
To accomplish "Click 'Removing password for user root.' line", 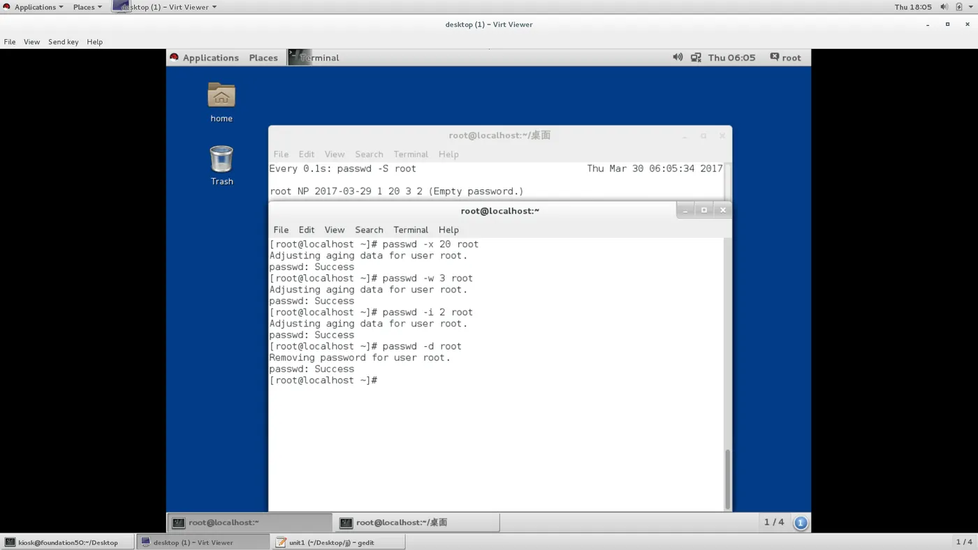I will [360, 357].
